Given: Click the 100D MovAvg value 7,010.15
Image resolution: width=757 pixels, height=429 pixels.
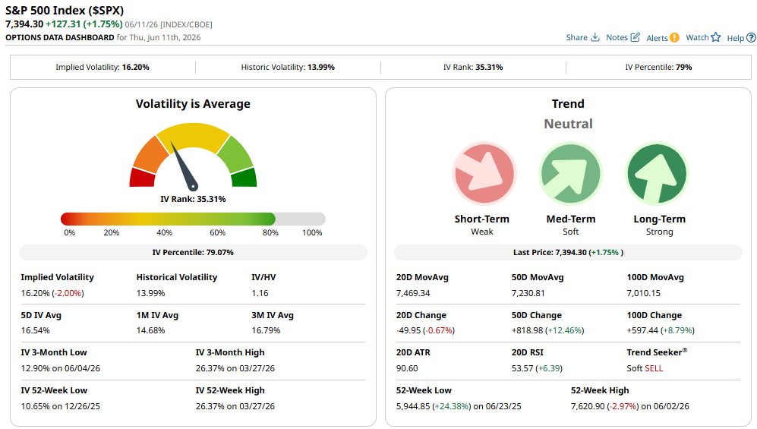Looking at the screenshot, I should pyautogui.click(x=644, y=293).
